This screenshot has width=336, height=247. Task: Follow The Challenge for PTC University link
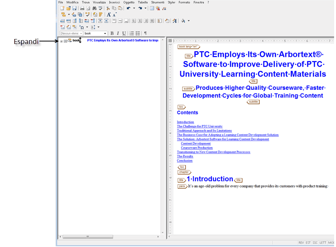200,127
